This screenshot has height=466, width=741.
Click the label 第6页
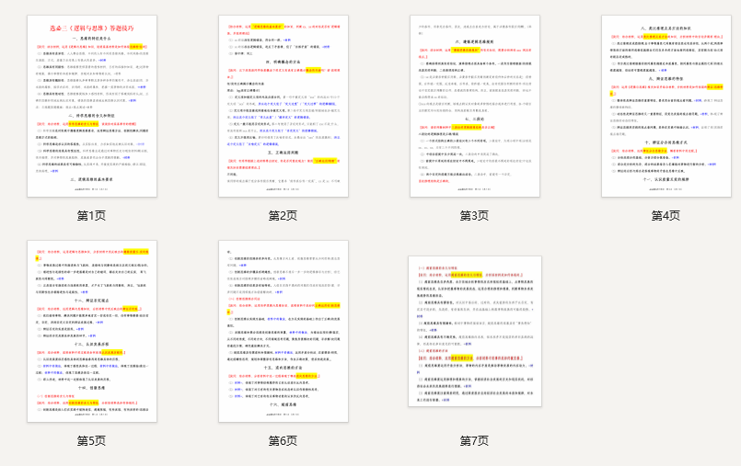pyautogui.click(x=284, y=440)
